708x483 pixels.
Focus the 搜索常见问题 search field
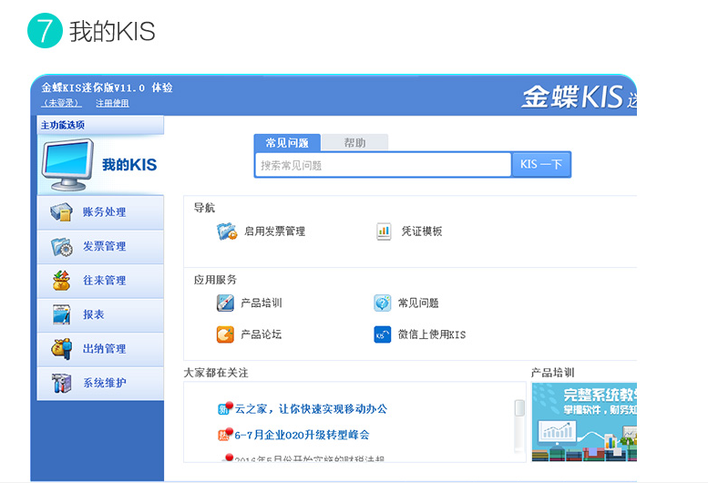coord(382,165)
